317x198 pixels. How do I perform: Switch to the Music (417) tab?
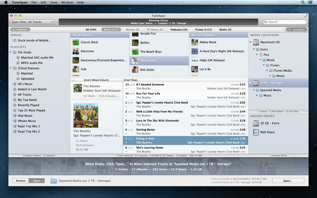coord(111,29)
